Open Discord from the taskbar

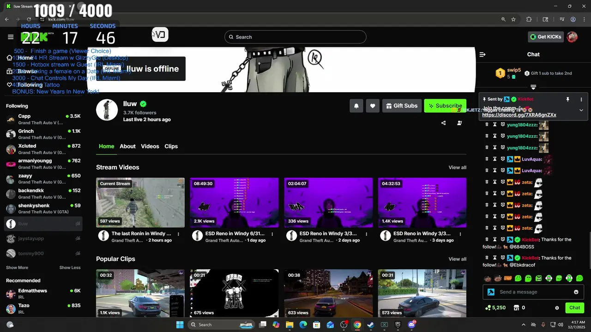pyautogui.click(x=411, y=325)
